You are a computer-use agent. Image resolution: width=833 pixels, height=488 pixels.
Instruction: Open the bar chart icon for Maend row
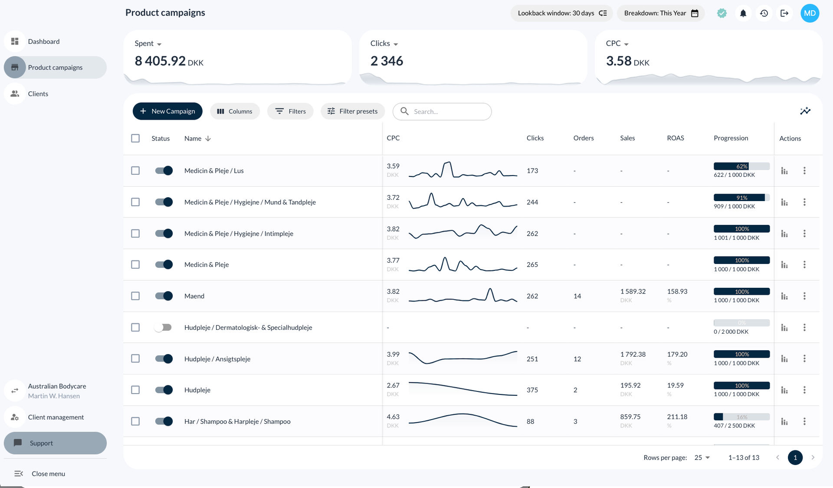(x=784, y=296)
